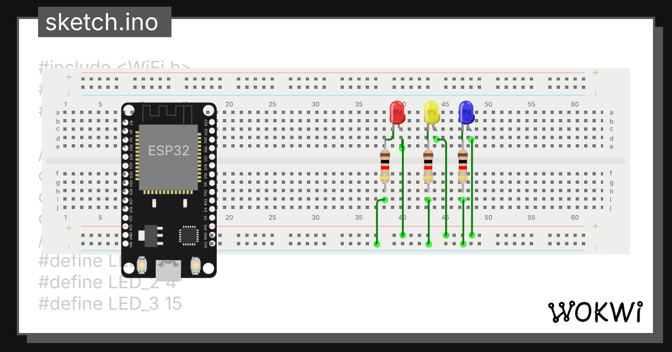Select the red LED on the breadboard
Viewport: 672px width, 352px height.
point(397,113)
